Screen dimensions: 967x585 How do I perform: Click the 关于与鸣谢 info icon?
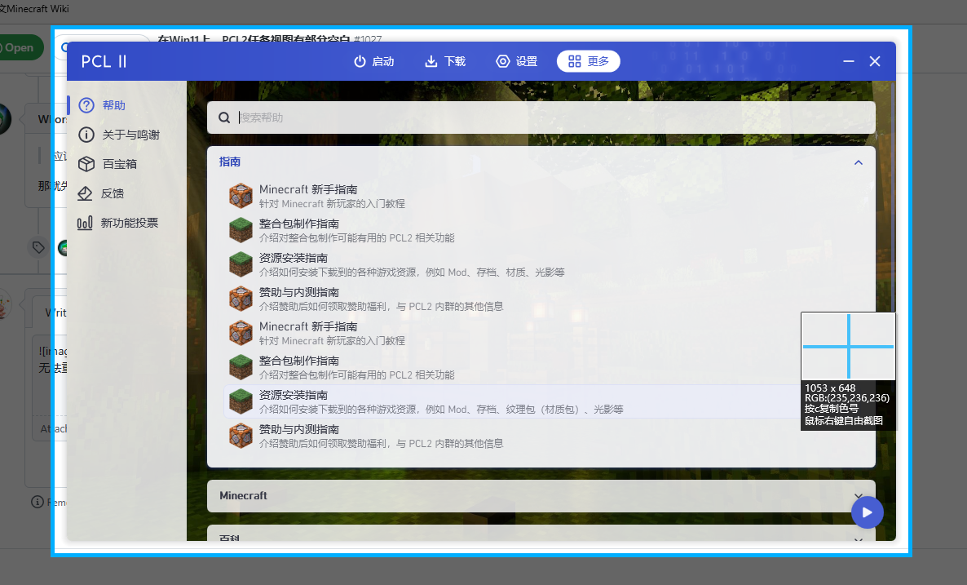click(x=86, y=135)
